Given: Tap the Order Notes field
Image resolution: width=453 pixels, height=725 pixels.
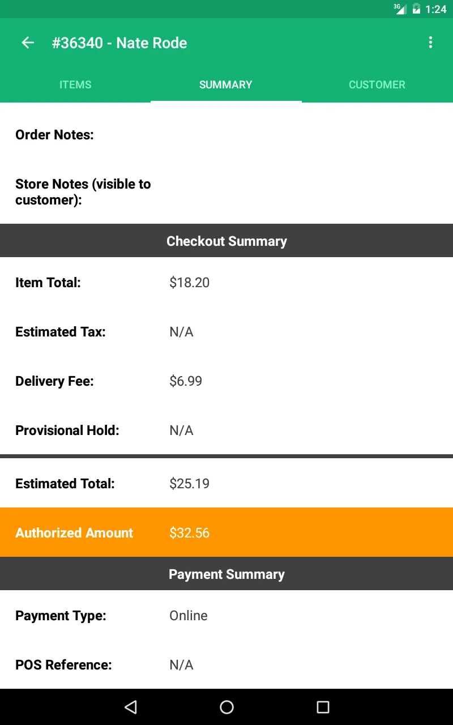Looking at the screenshot, I should coord(226,135).
